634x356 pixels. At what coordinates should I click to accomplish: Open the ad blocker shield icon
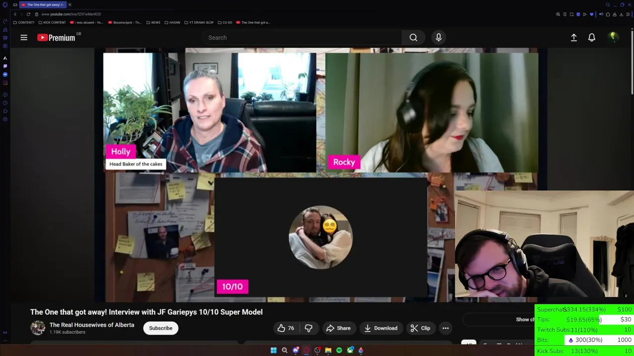578,14
